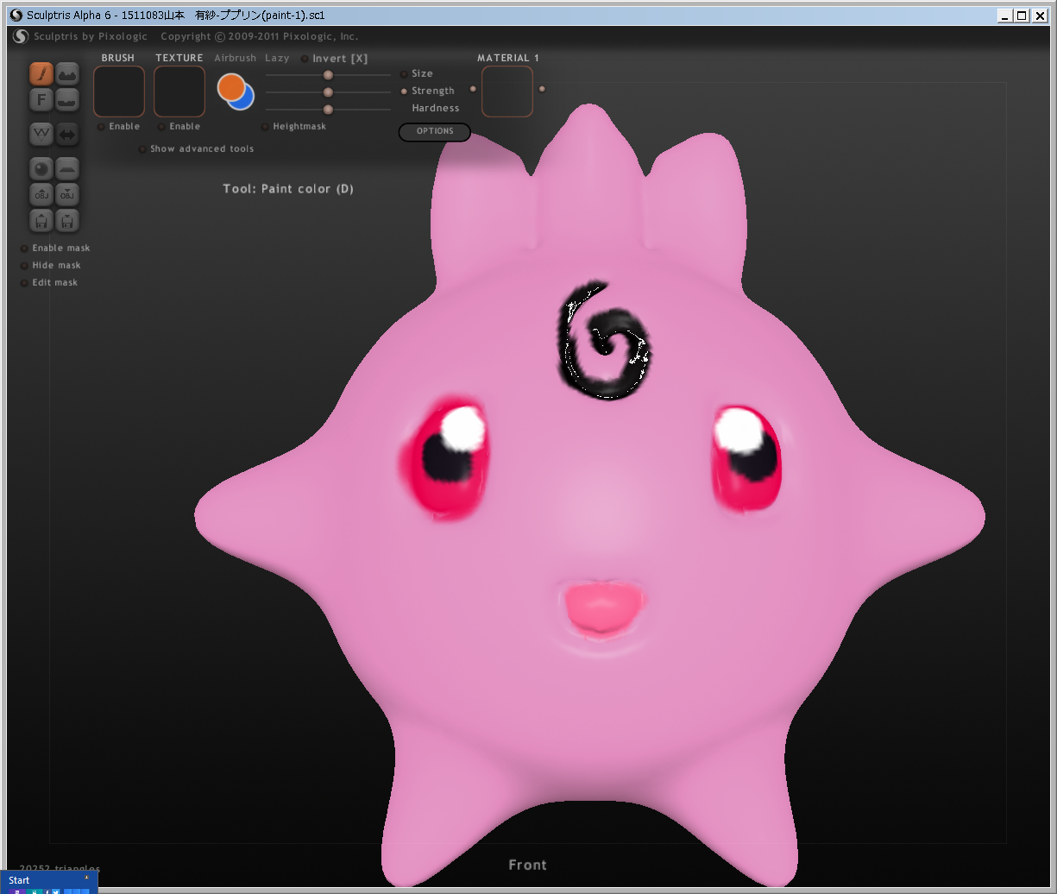Click the Facebook tile in the Start preview

pyautogui.click(x=47, y=891)
